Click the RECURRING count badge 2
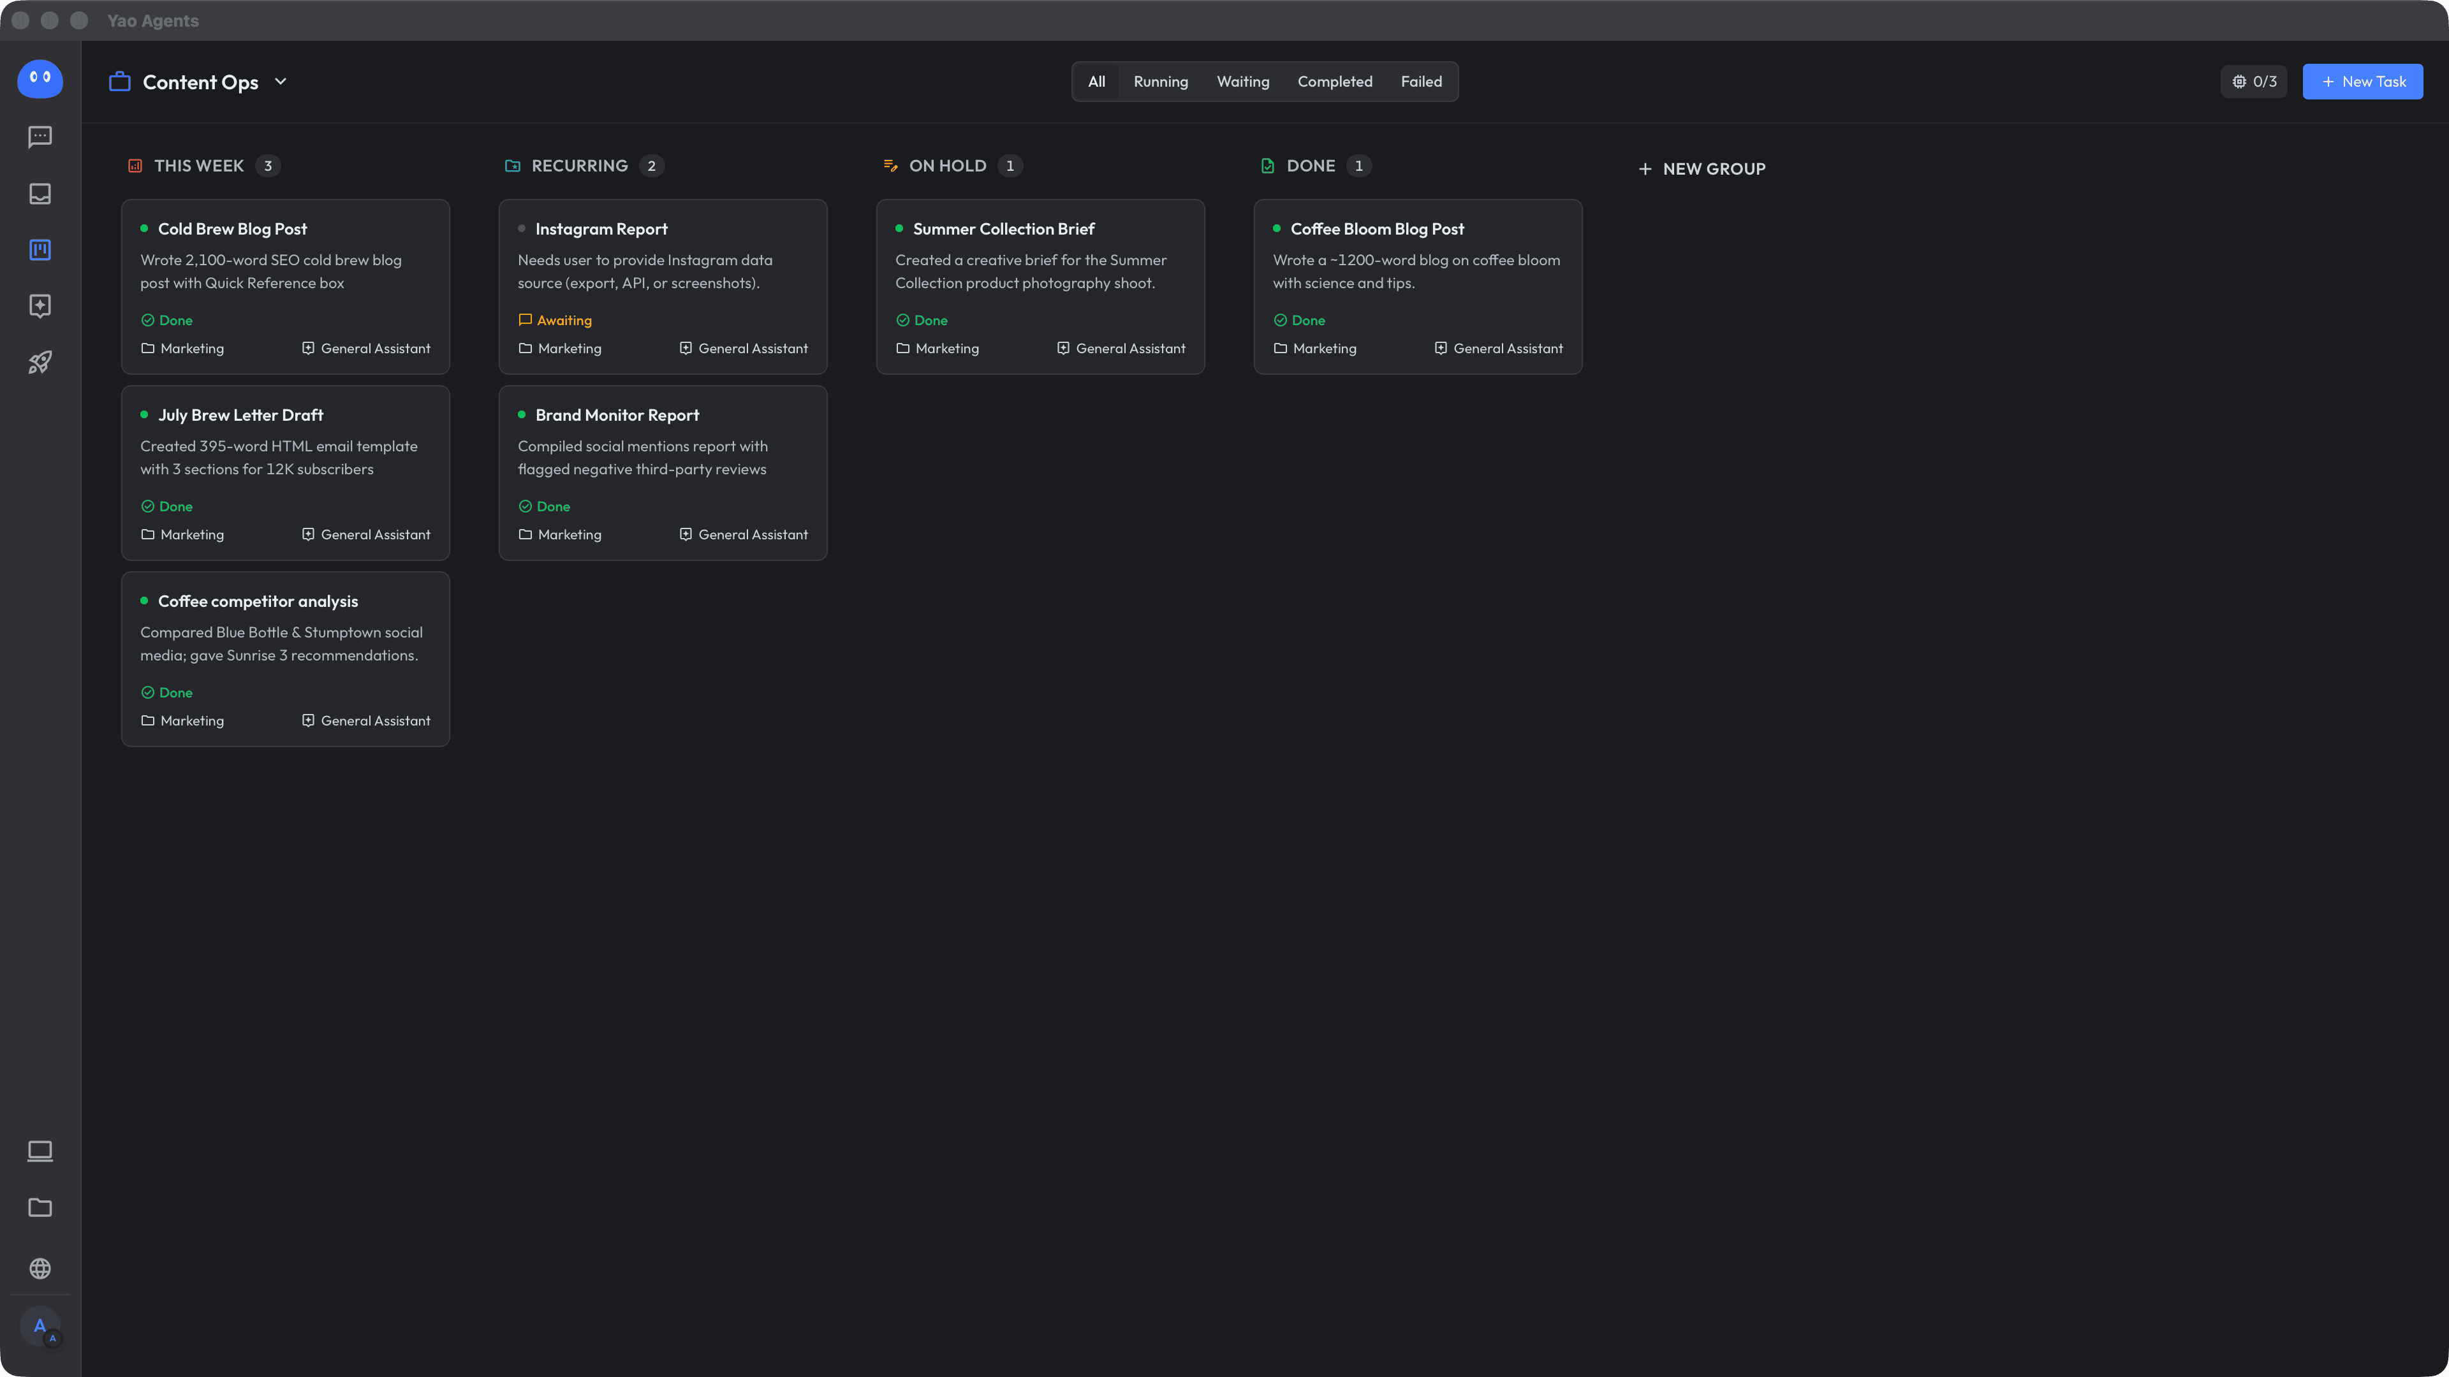The image size is (2449, 1377). tap(651, 165)
